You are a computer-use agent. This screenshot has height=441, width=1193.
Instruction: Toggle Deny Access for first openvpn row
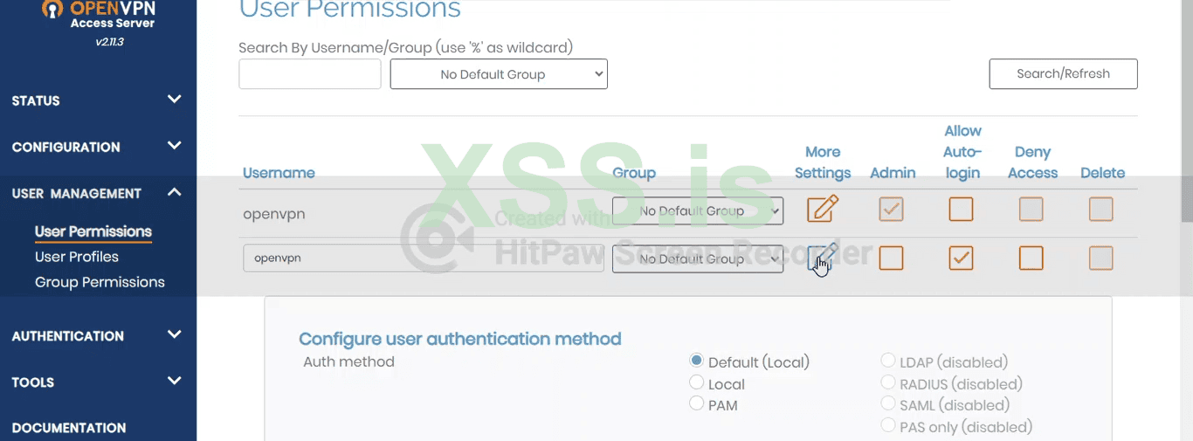coord(1031,210)
